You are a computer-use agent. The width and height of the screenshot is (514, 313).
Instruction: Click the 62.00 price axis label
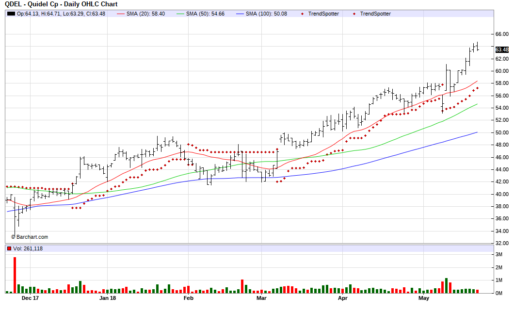point(502,59)
